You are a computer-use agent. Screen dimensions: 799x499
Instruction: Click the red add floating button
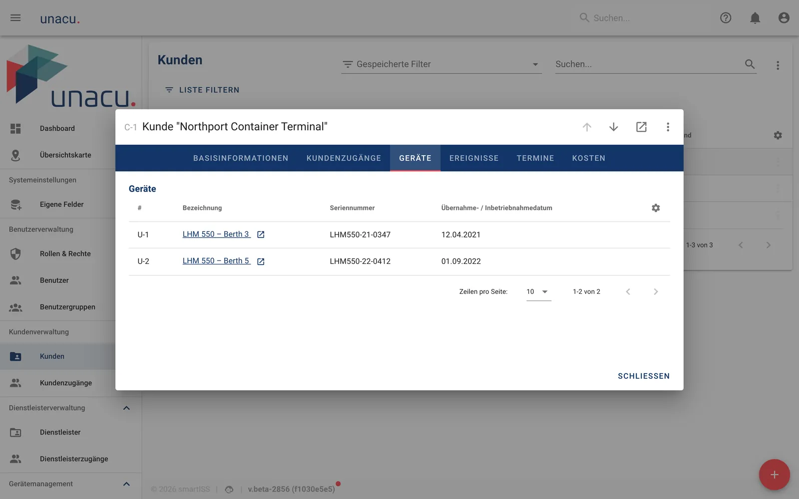tap(774, 475)
